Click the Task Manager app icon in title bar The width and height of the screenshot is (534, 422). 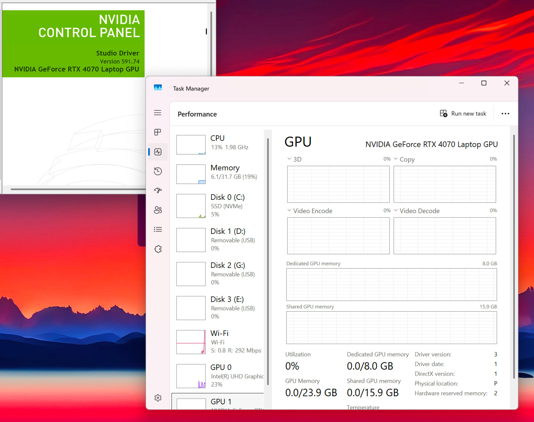pyautogui.click(x=158, y=88)
